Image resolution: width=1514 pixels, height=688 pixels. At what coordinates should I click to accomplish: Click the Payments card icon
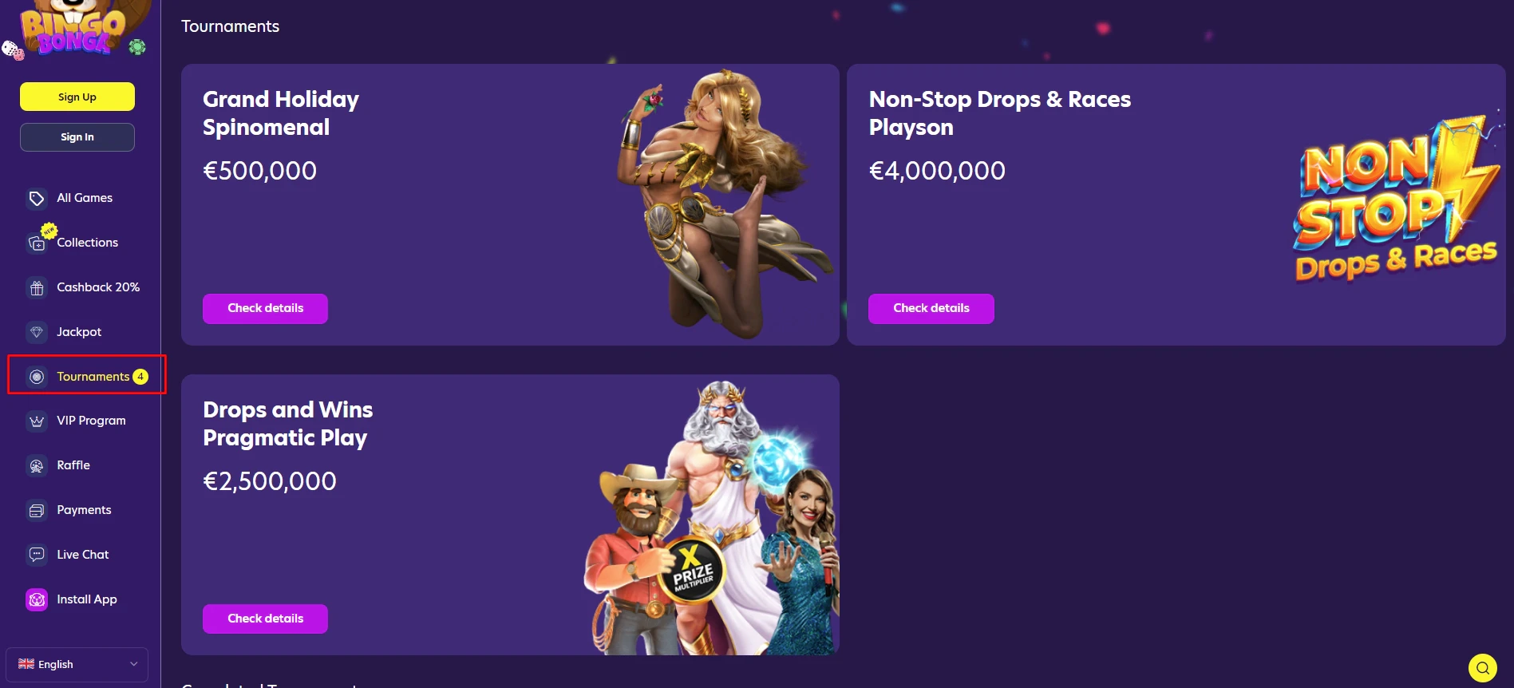click(x=37, y=510)
